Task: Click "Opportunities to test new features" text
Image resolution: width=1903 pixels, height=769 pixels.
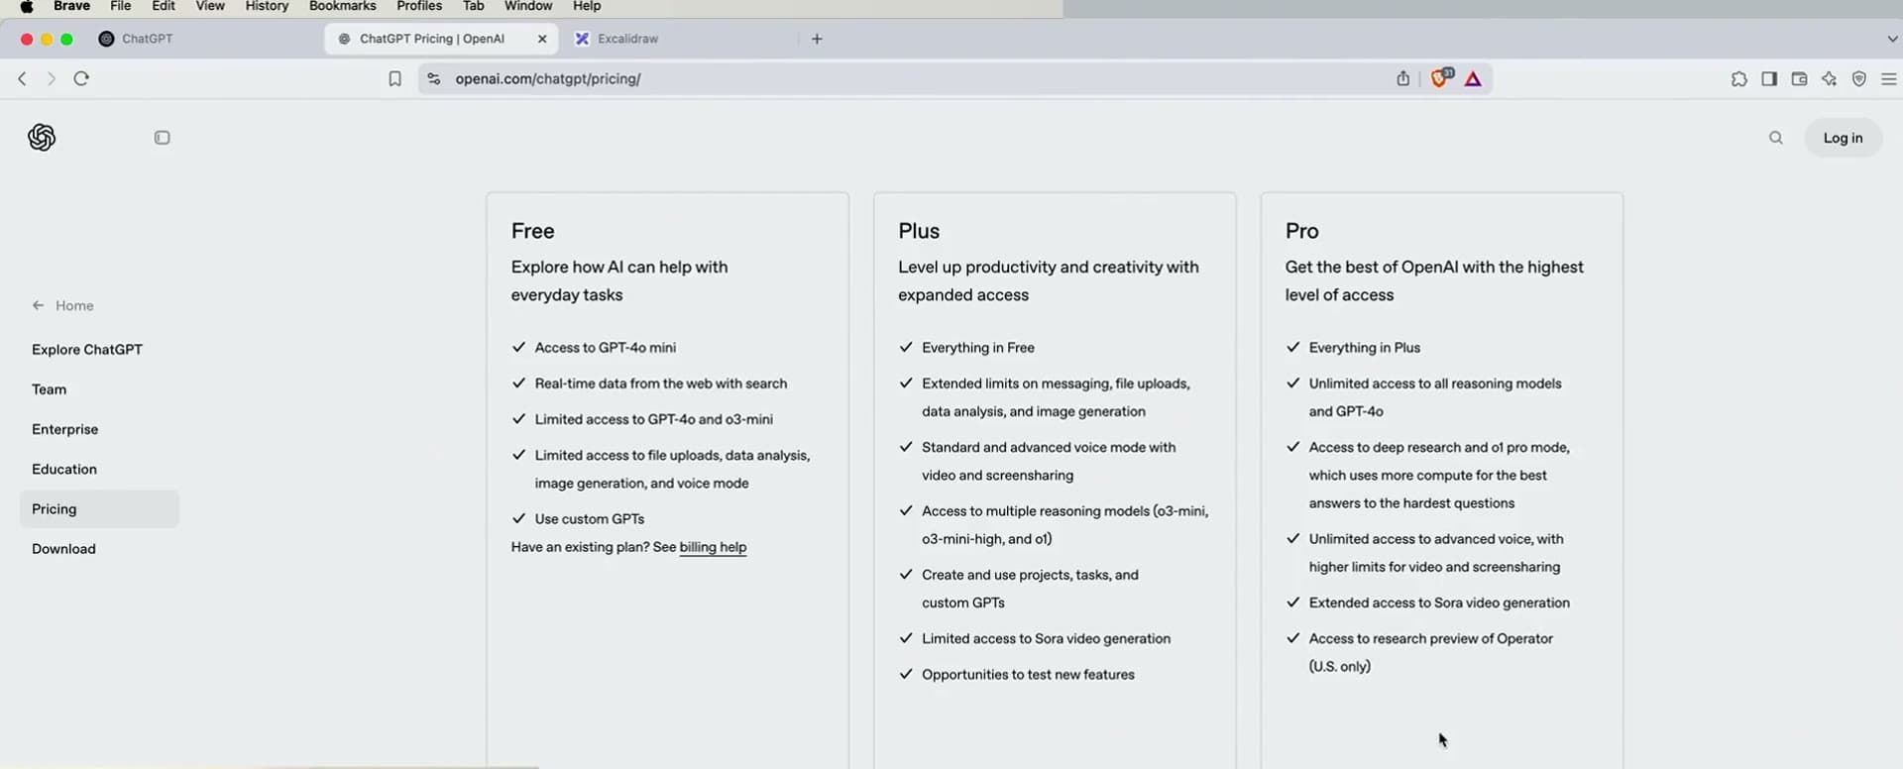Action: [1028, 675]
